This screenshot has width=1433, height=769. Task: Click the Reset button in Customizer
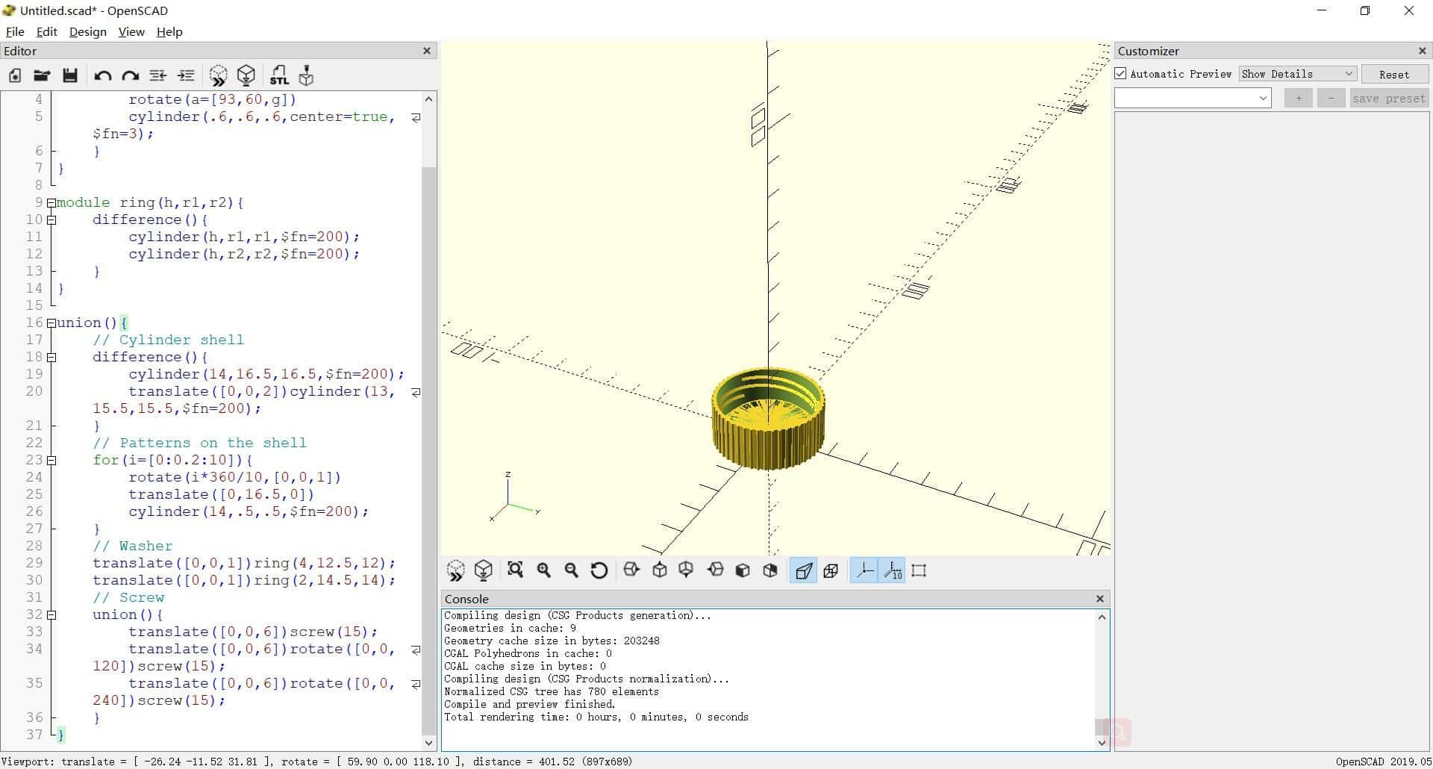(x=1394, y=74)
